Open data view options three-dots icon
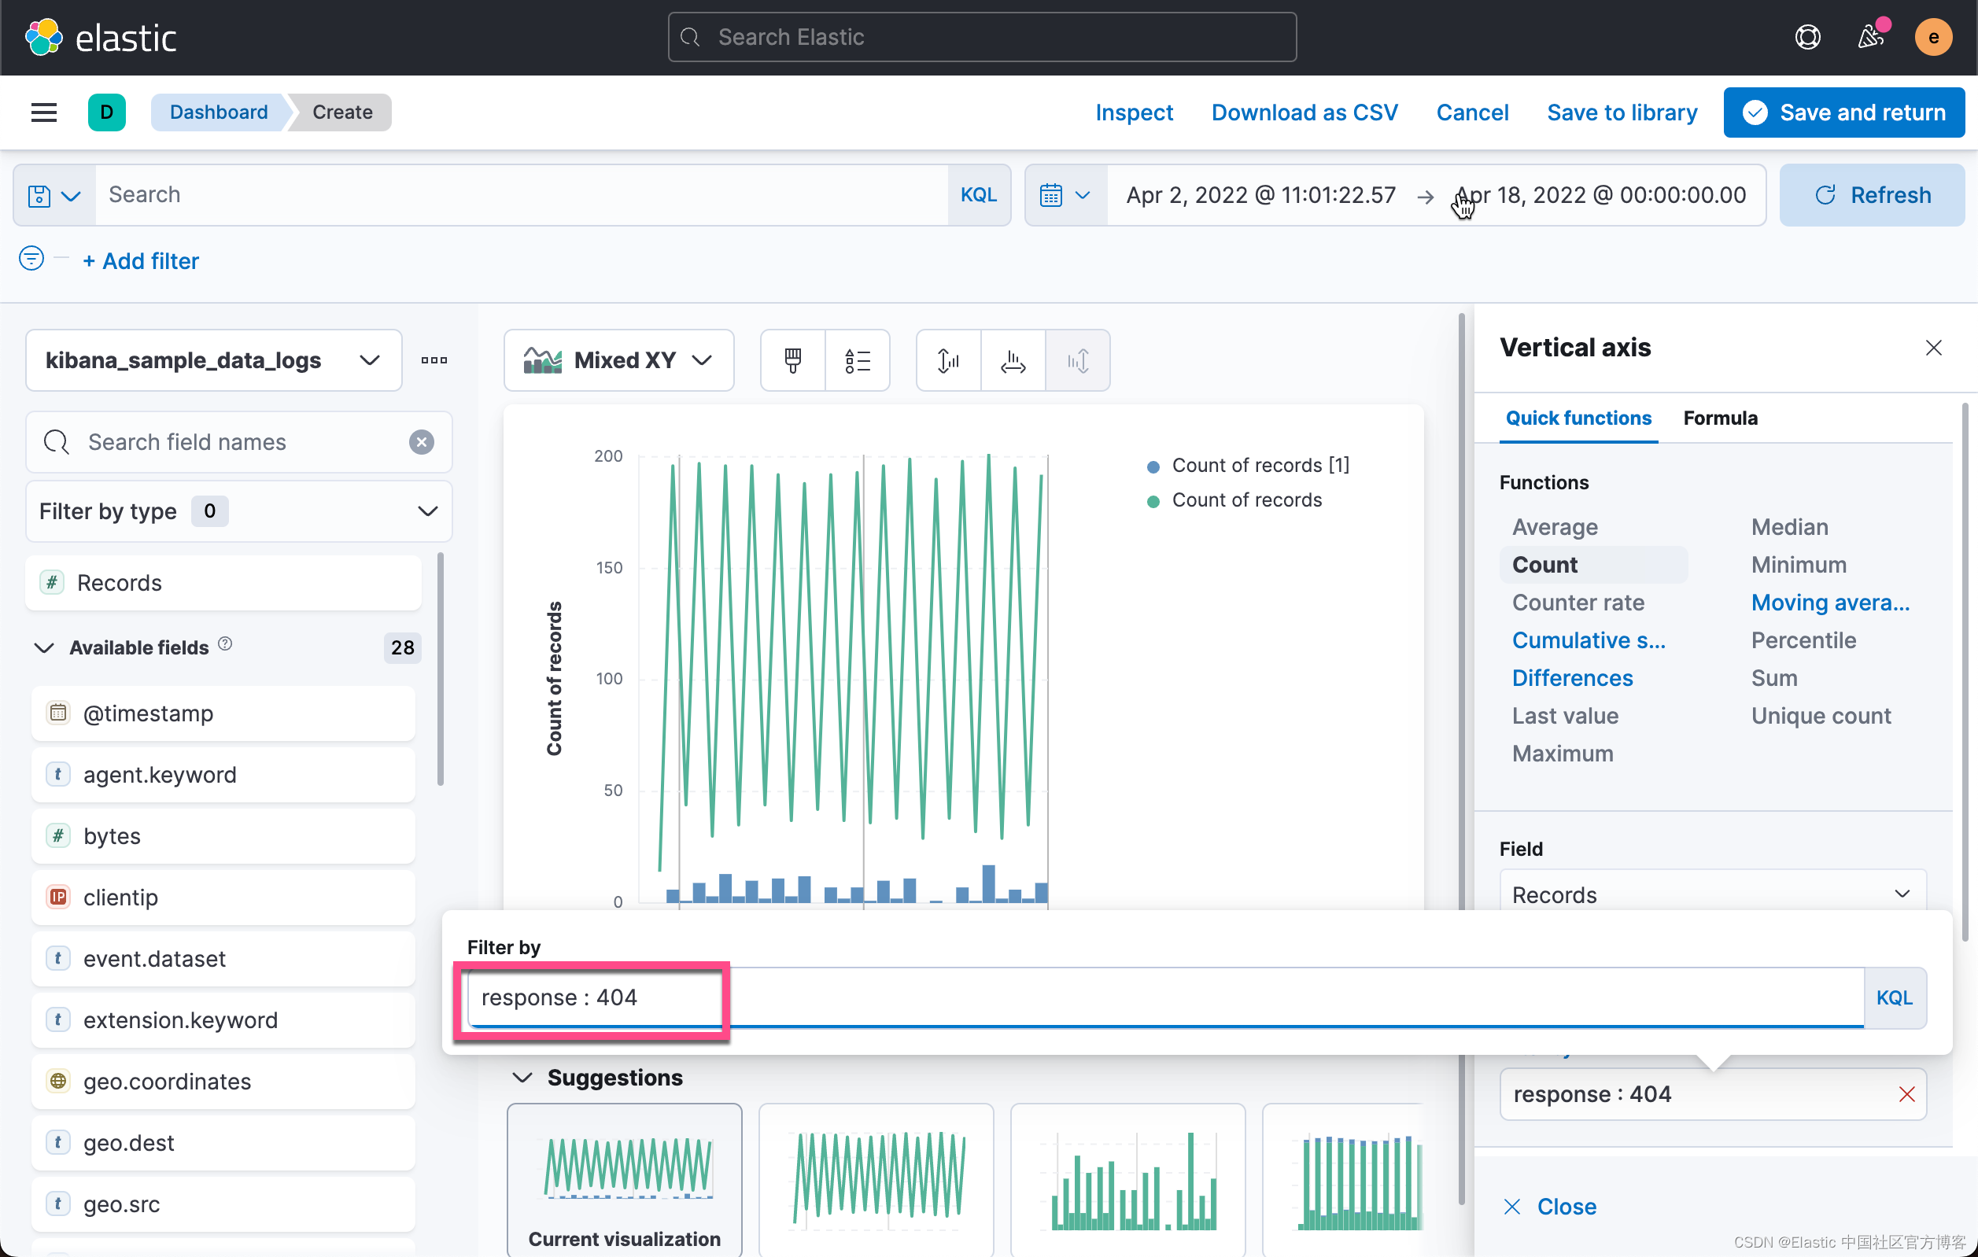 coord(434,360)
